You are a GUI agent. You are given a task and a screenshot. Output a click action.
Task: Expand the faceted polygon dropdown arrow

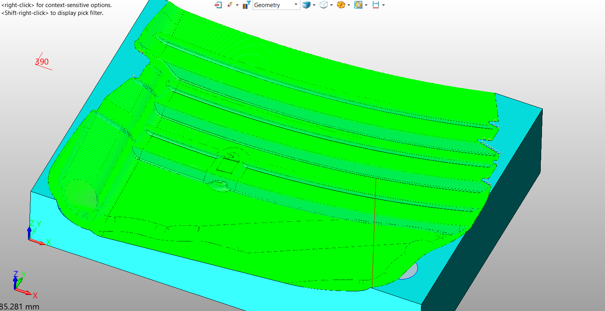(349, 5)
